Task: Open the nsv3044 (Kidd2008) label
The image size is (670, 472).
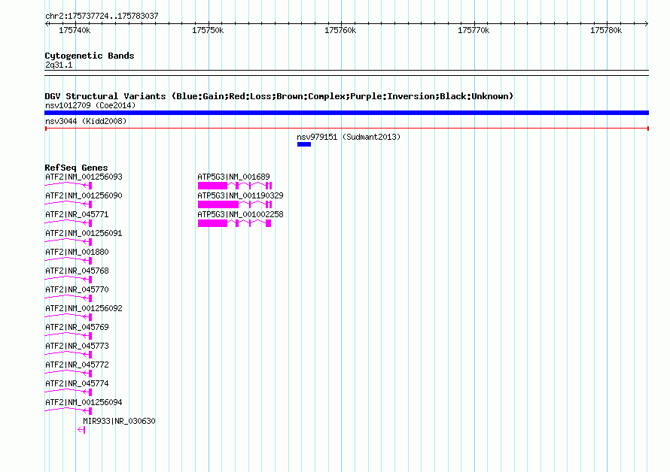Action: pyautogui.click(x=86, y=121)
